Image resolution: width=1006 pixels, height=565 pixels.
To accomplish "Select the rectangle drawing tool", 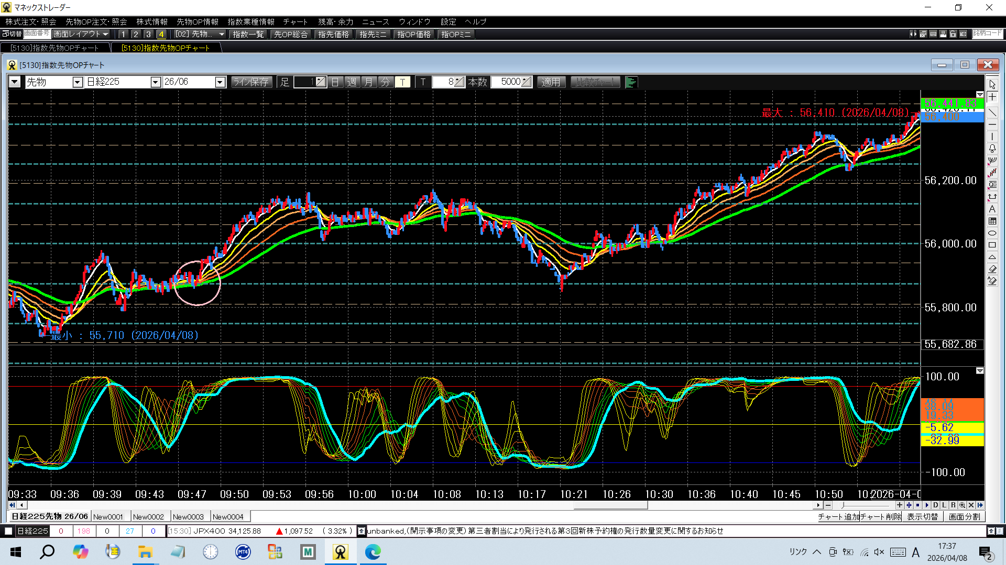I will click(x=992, y=245).
